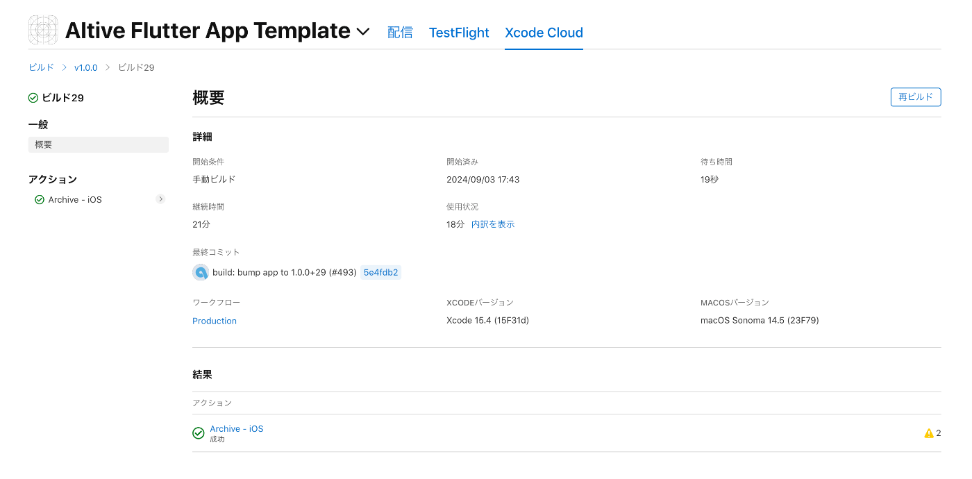This screenshot has width=972, height=479.
Task: Click the start time 2024/09/03 17:43
Action: (483, 179)
